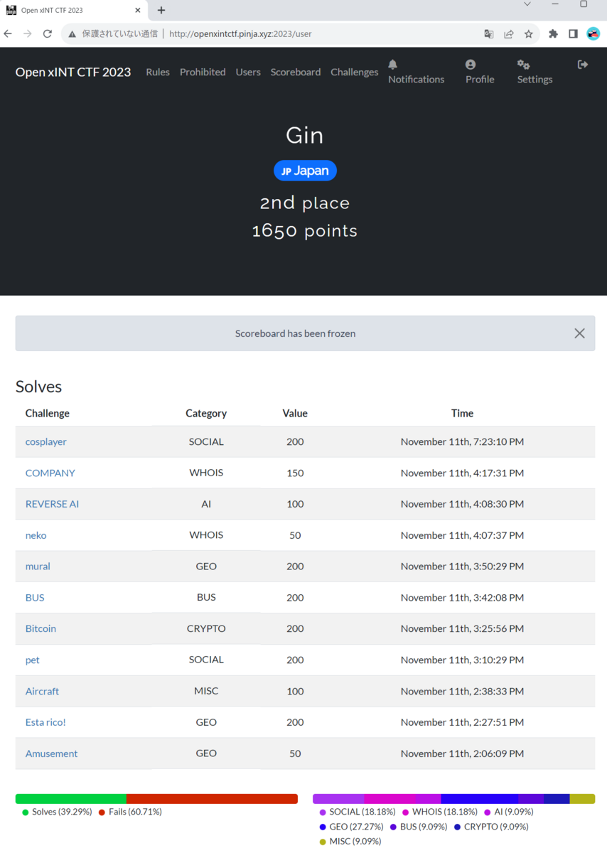The width and height of the screenshot is (607, 853).
Task: Click the browser profile avatar
Action: tap(593, 33)
